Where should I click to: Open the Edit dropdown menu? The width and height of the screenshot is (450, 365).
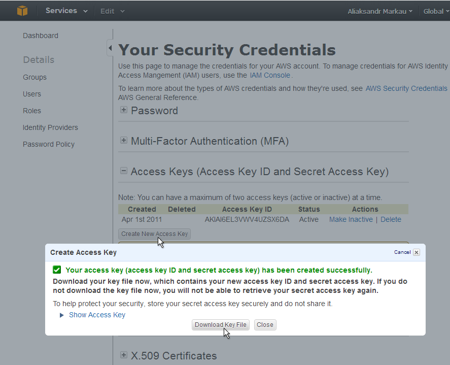point(112,11)
